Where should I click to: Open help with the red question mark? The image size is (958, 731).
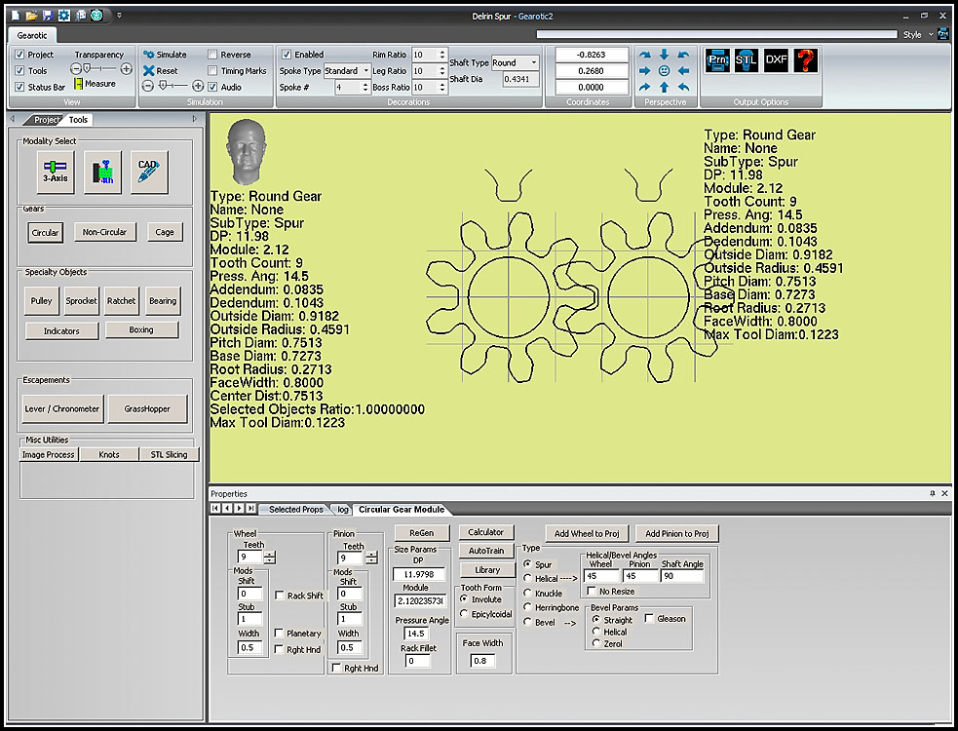click(805, 60)
